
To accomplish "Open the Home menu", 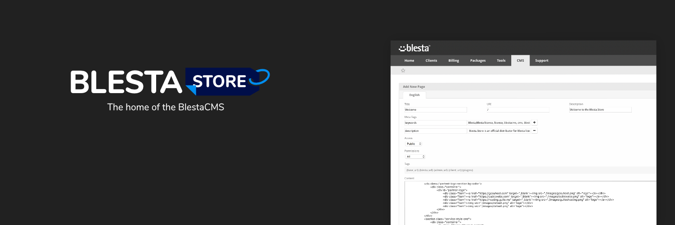I will (x=409, y=60).
